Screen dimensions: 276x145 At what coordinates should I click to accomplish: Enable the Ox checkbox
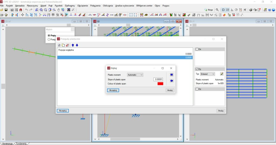[x=197, y=49]
